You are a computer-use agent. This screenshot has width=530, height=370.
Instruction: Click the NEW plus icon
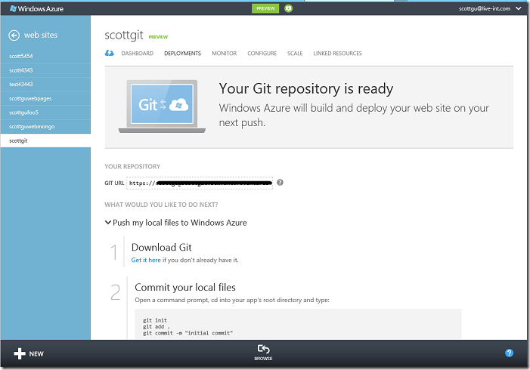point(20,353)
